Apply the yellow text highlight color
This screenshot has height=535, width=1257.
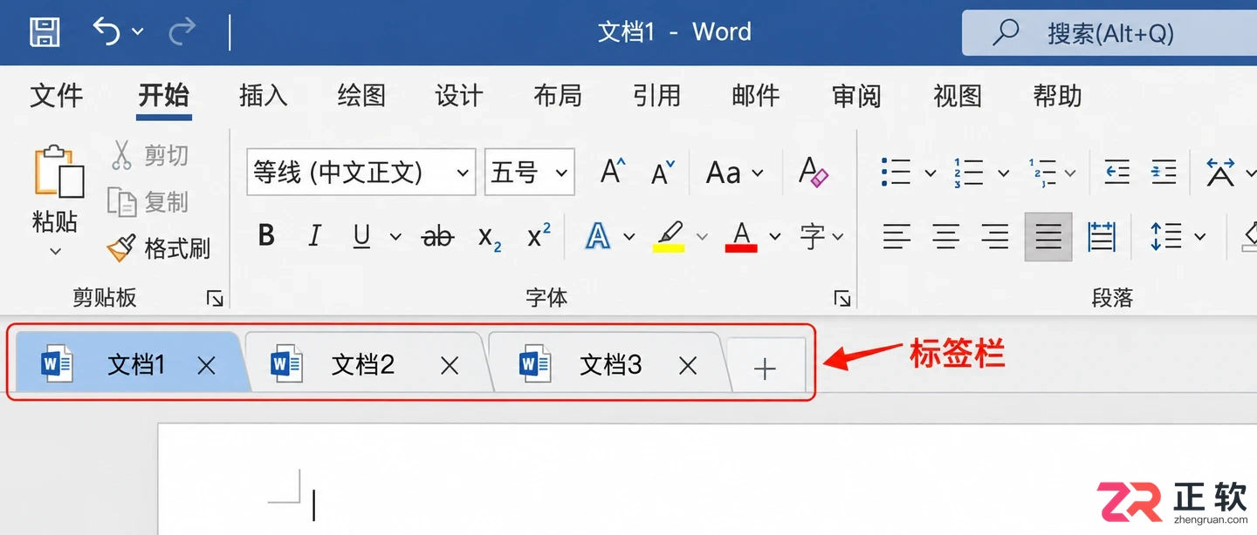669,236
